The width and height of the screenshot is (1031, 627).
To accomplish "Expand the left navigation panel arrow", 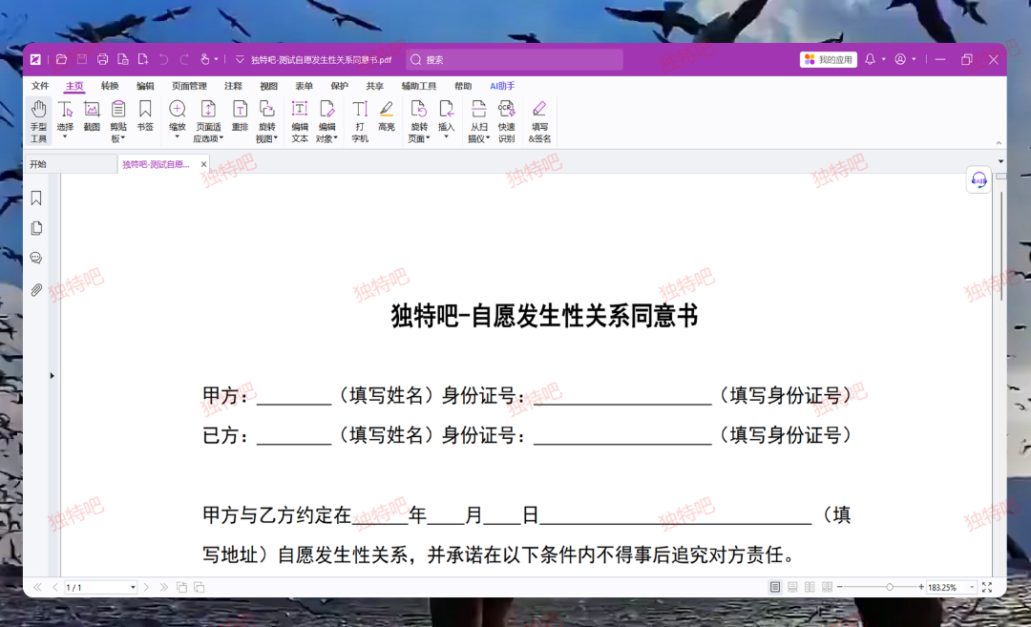I will click(x=52, y=376).
